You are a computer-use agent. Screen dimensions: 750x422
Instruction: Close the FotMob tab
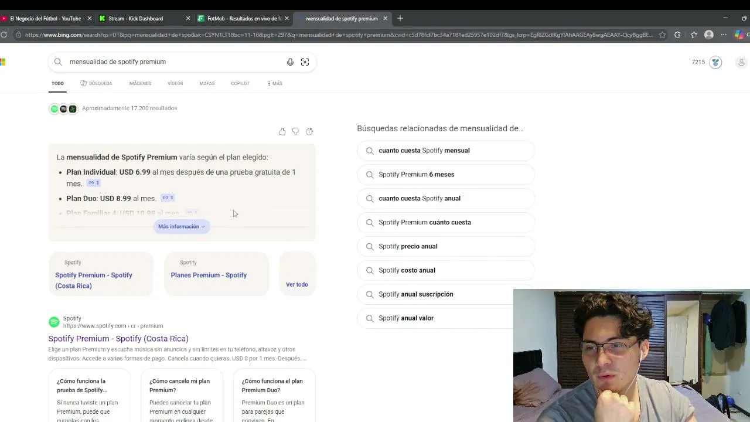coord(287,18)
